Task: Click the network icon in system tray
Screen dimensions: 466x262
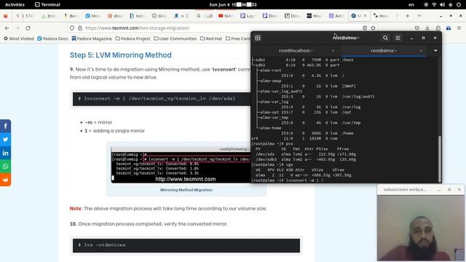Action: (x=434, y=4)
